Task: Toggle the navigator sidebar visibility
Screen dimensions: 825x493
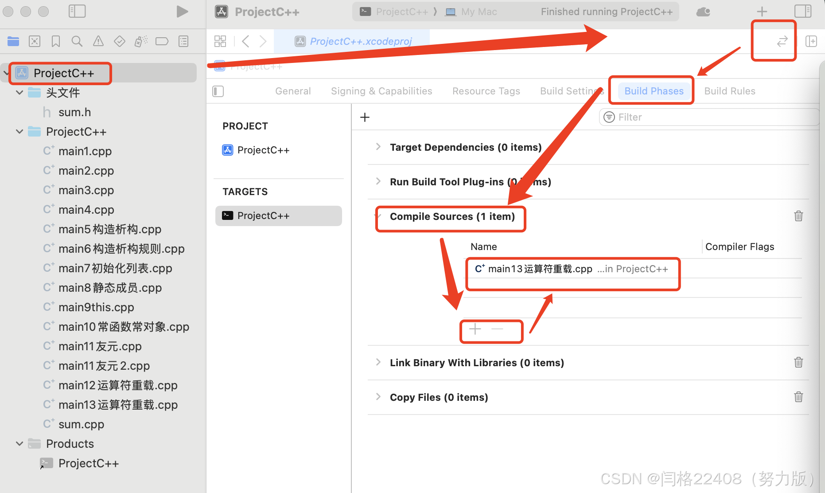Action: pos(77,11)
